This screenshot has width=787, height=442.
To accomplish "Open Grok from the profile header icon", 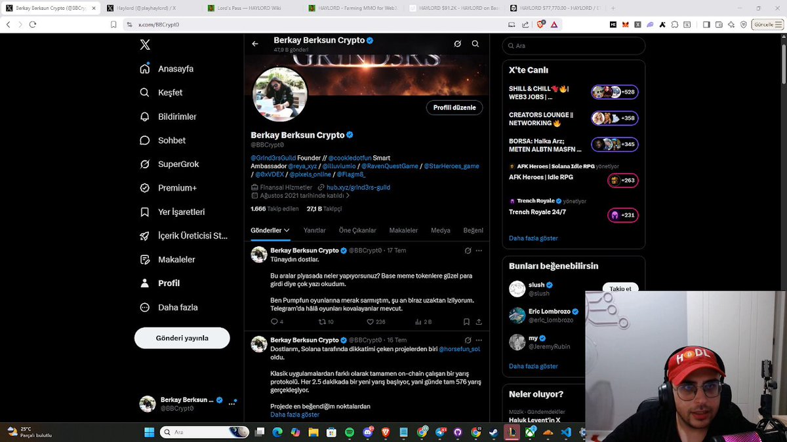I will 458,44.
